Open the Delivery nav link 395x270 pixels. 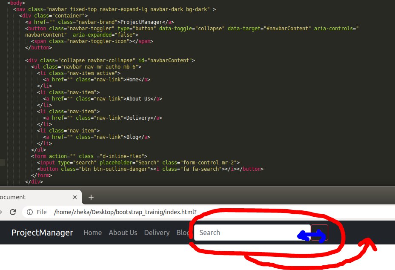pyautogui.click(x=157, y=233)
